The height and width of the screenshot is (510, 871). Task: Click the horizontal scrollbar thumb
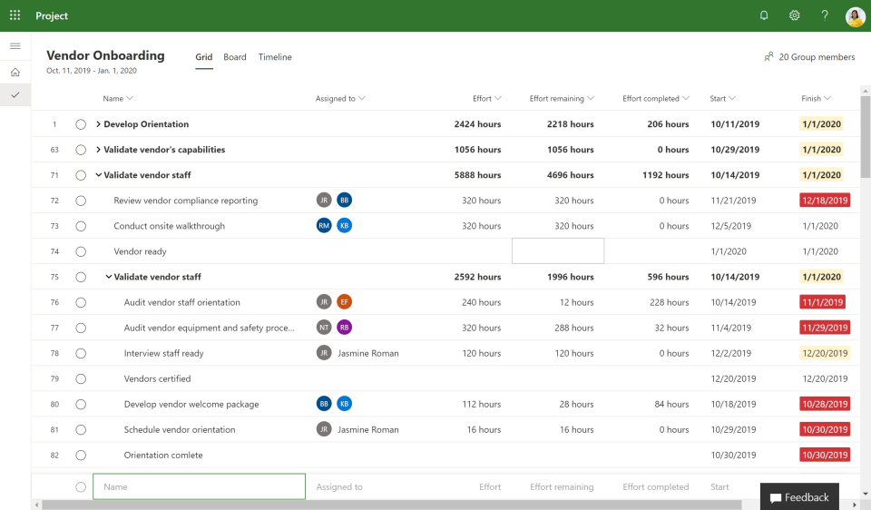[x=392, y=505]
